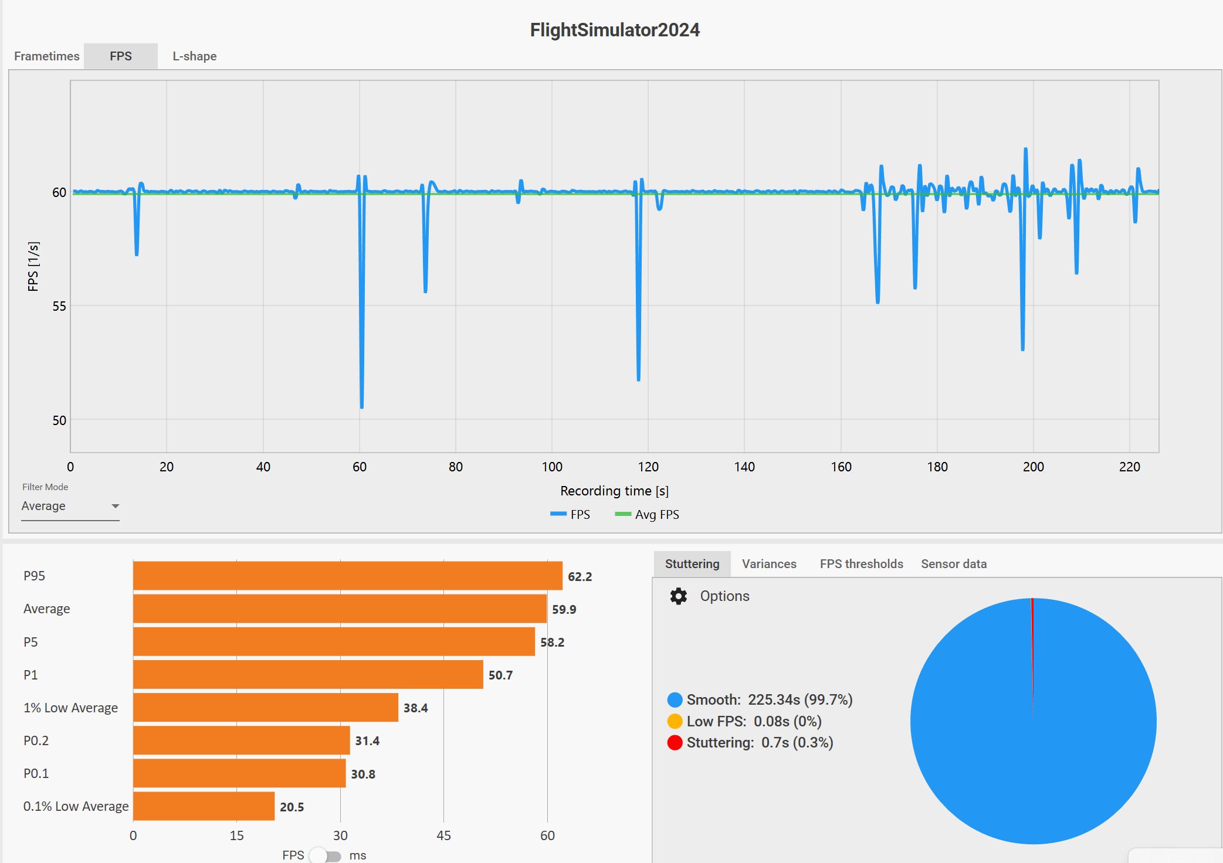Open the stuttering Options gear icon
This screenshot has width=1223, height=863.
click(x=679, y=596)
